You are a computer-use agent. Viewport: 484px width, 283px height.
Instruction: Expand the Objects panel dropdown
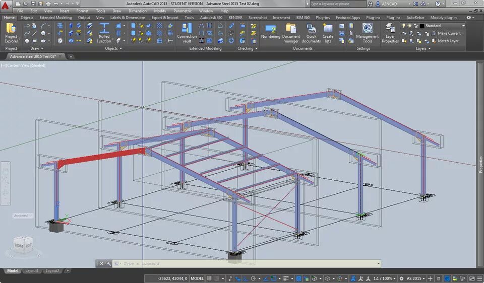tap(113, 48)
